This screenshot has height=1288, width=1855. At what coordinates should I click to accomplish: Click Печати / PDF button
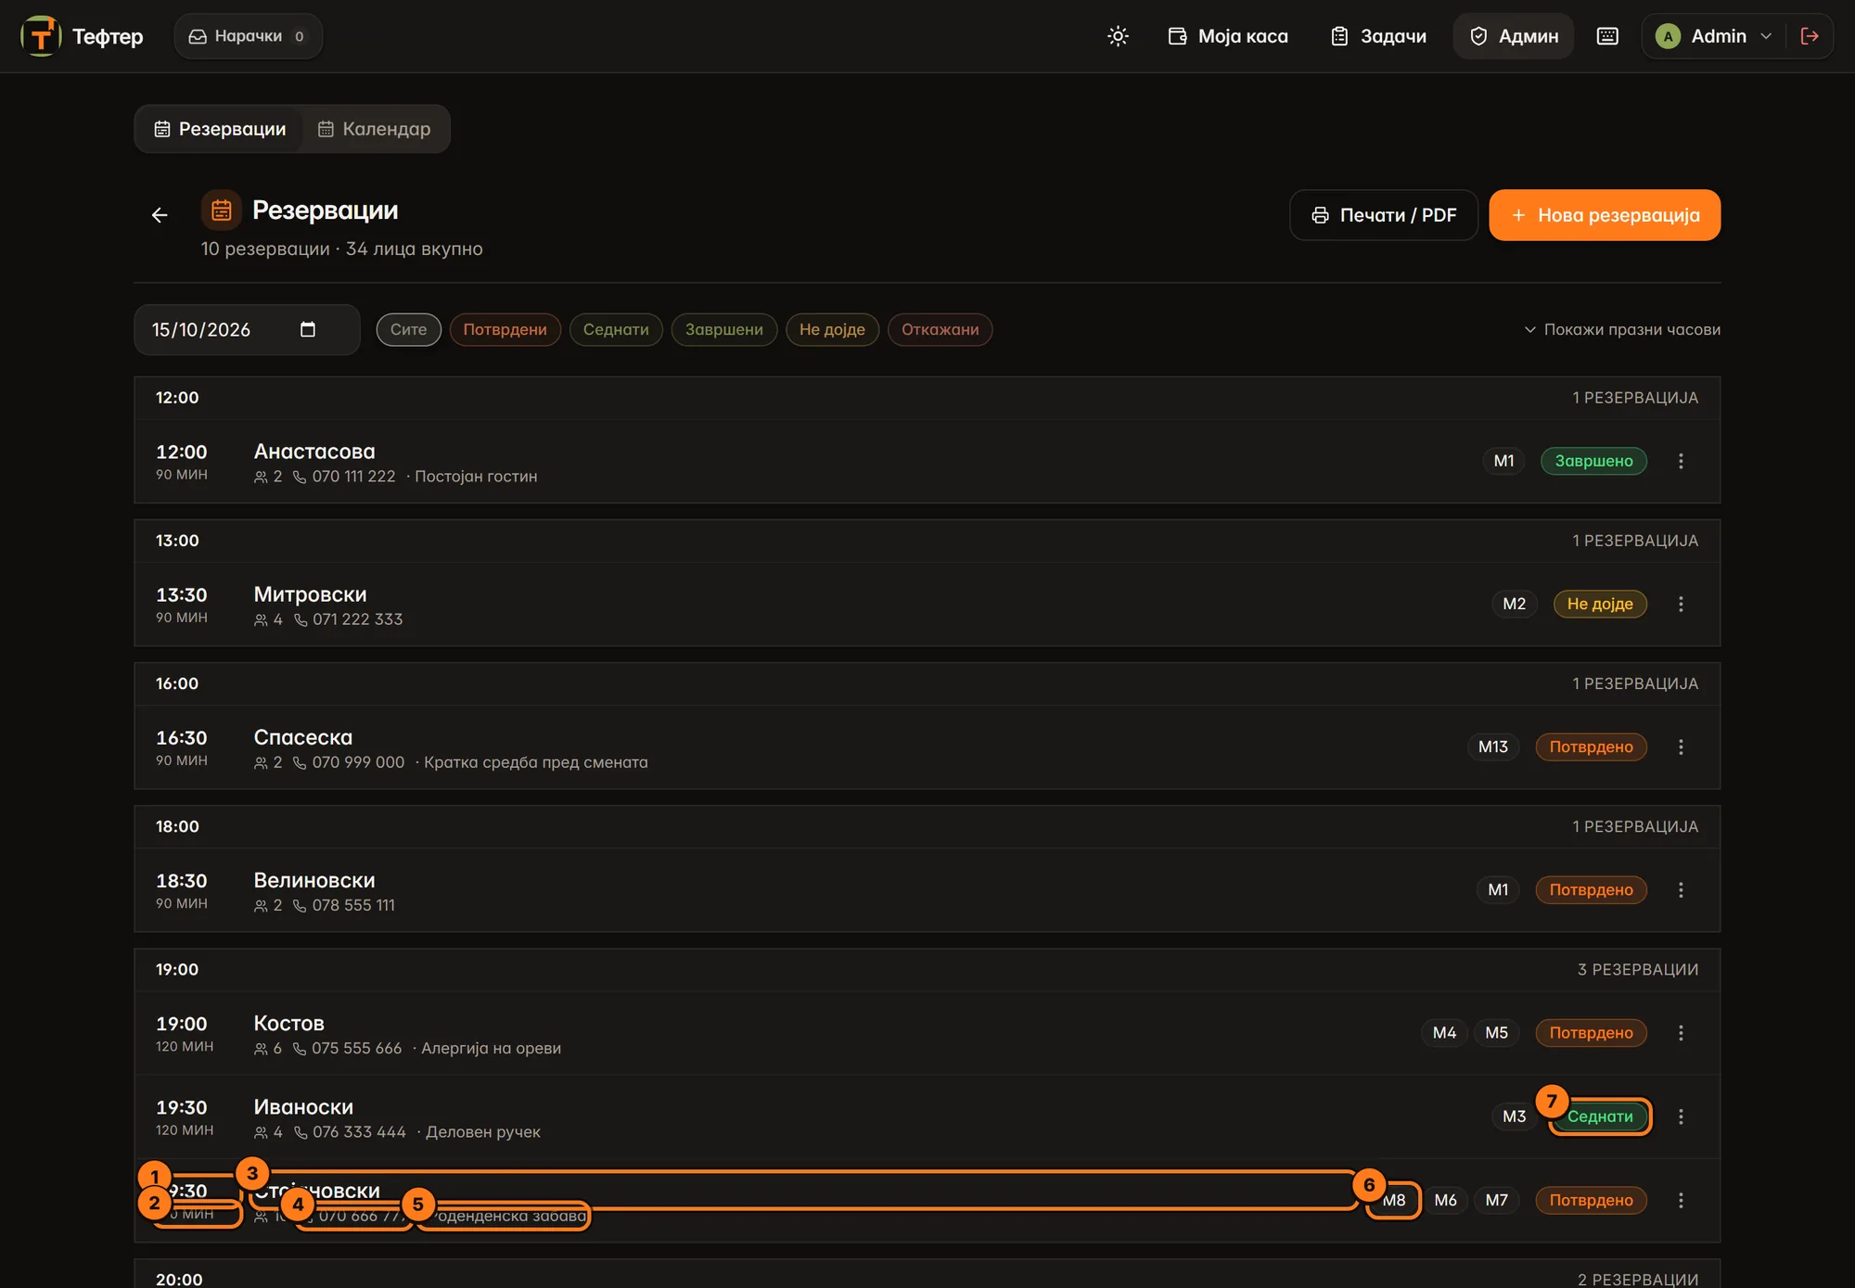click(x=1384, y=215)
